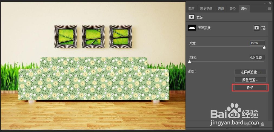Image resolution: width=274 pixels, height=132 pixels.
Task: Toggle mask visibility with the eye icon
Action: [255, 124]
